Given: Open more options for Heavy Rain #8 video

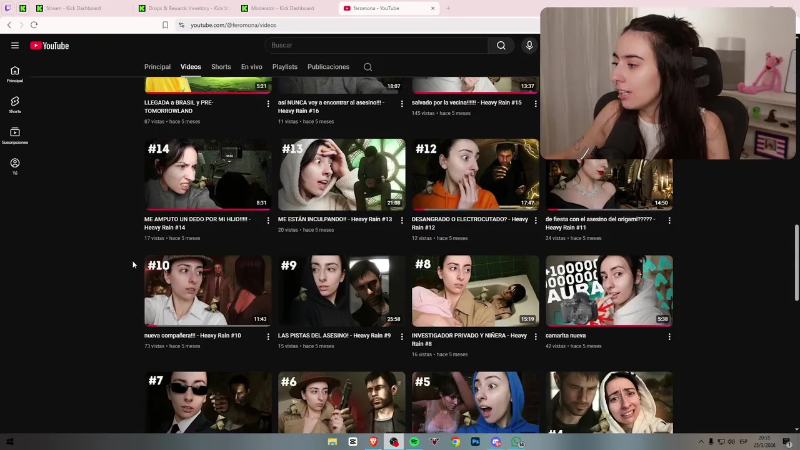Looking at the screenshot, I should [x=536, y=336].
